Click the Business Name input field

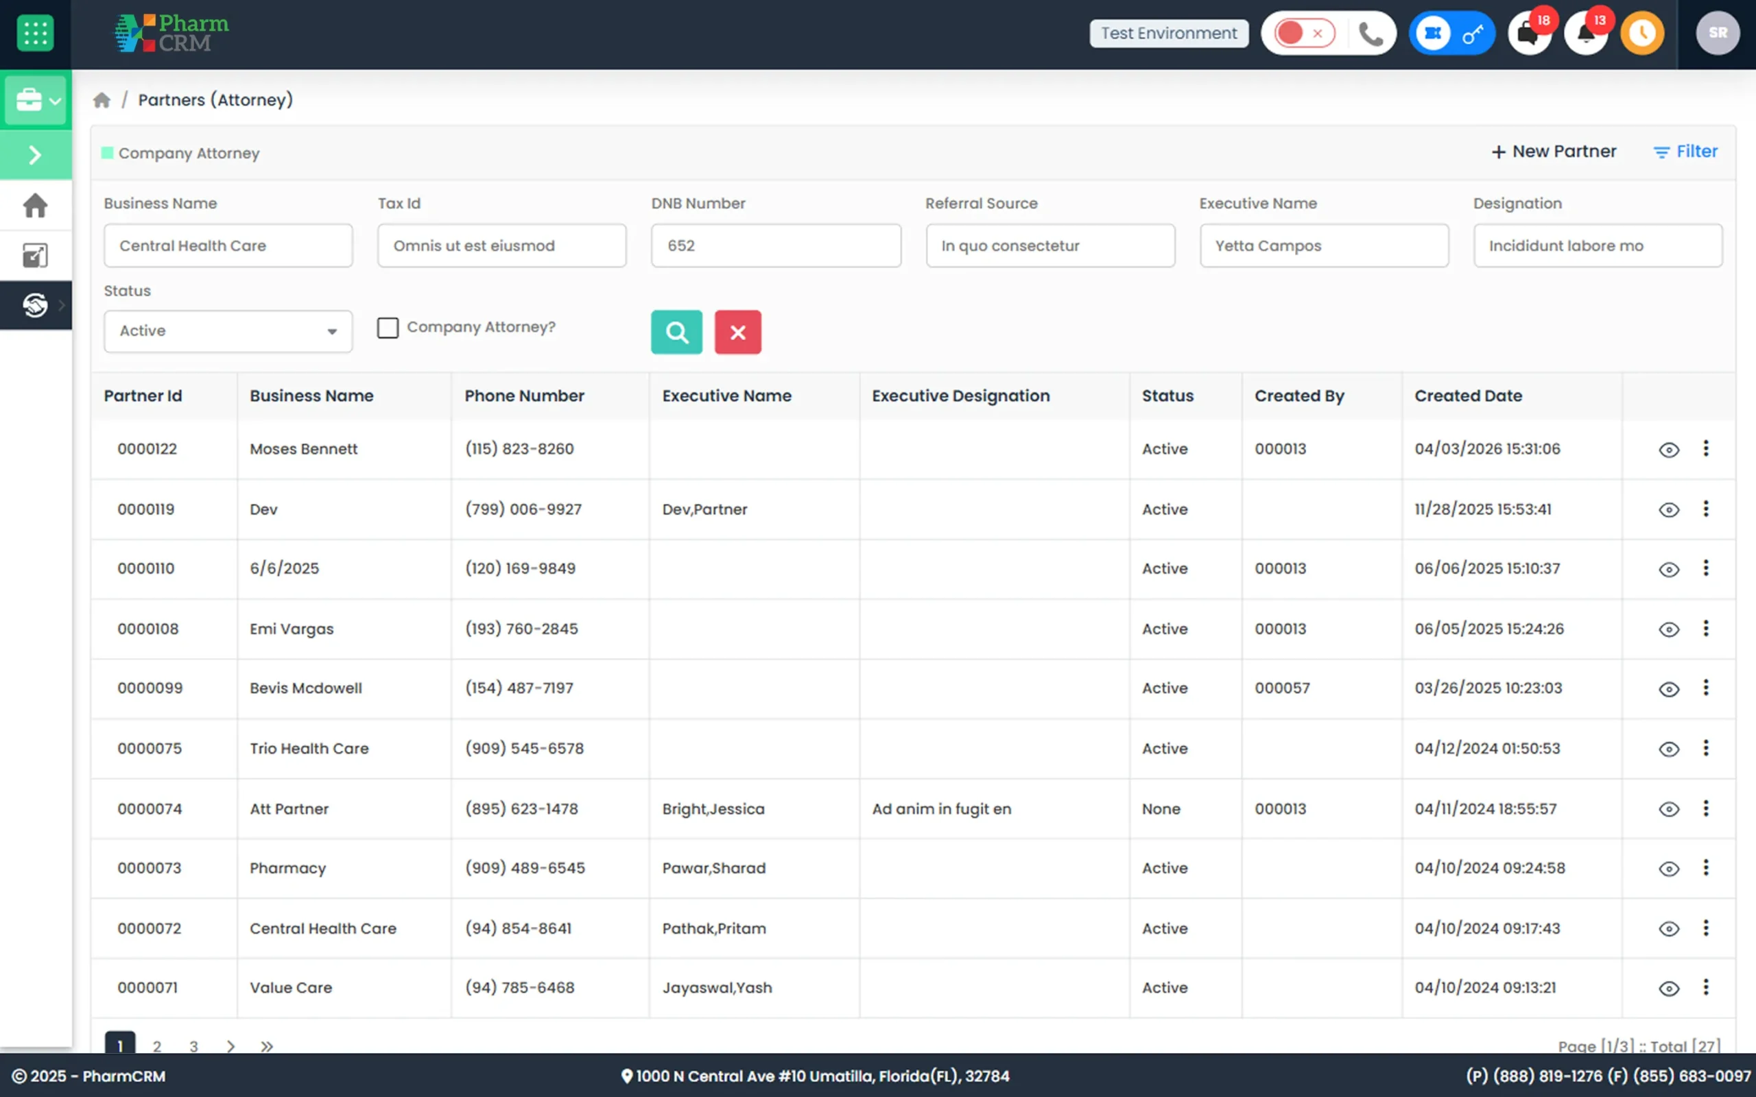[x=228, y=245]
